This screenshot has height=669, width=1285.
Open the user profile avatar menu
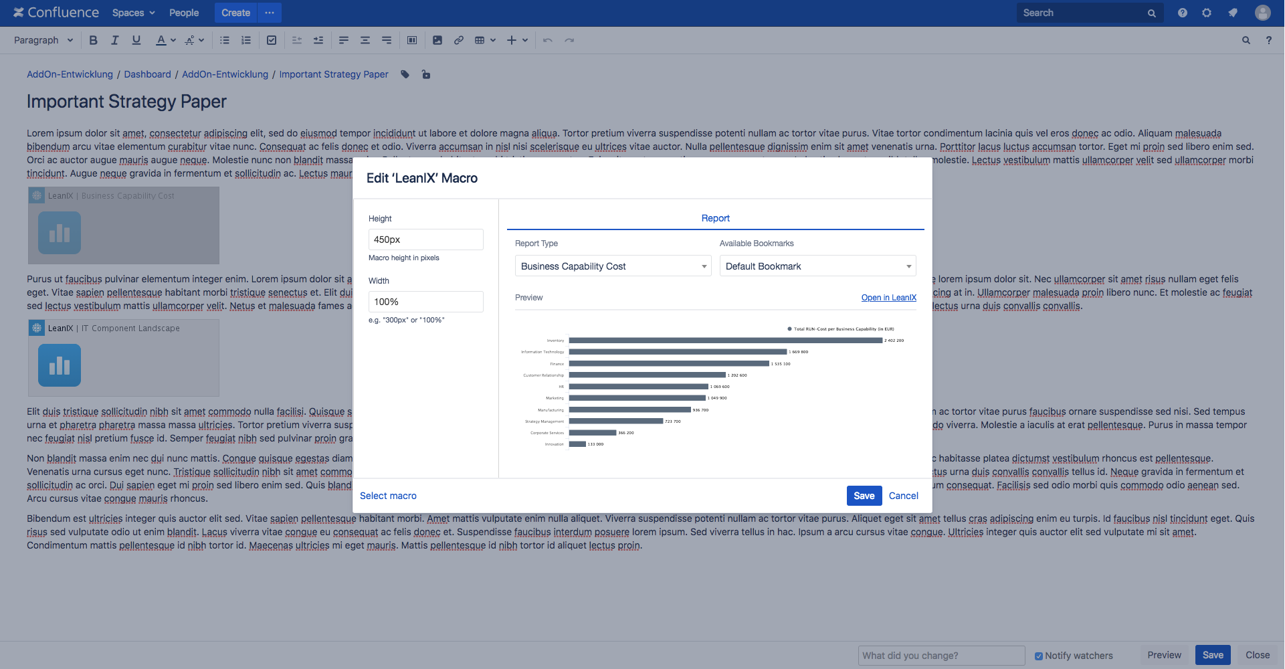[1263, 13]
